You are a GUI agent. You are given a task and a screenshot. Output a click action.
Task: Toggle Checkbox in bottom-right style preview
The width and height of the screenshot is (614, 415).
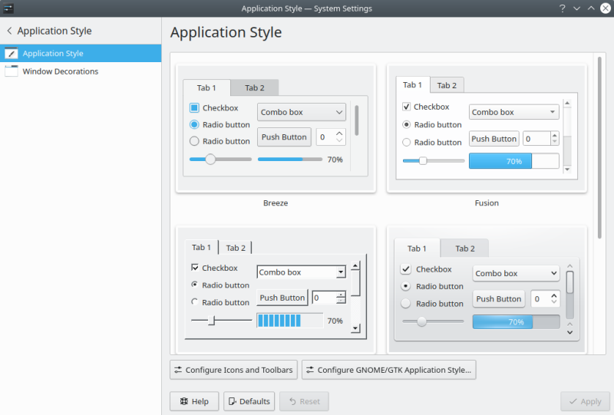(406, 269)
